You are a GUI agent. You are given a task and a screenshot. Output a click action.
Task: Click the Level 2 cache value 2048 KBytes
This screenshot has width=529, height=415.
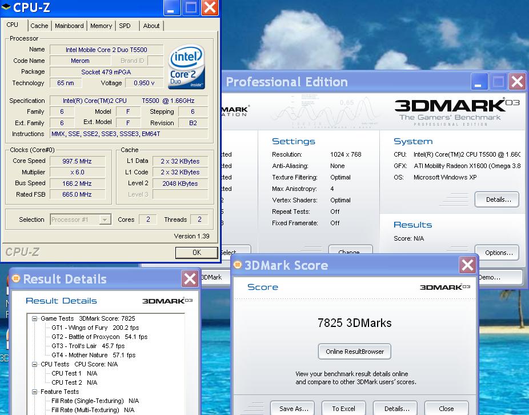[x=180, y=183]
